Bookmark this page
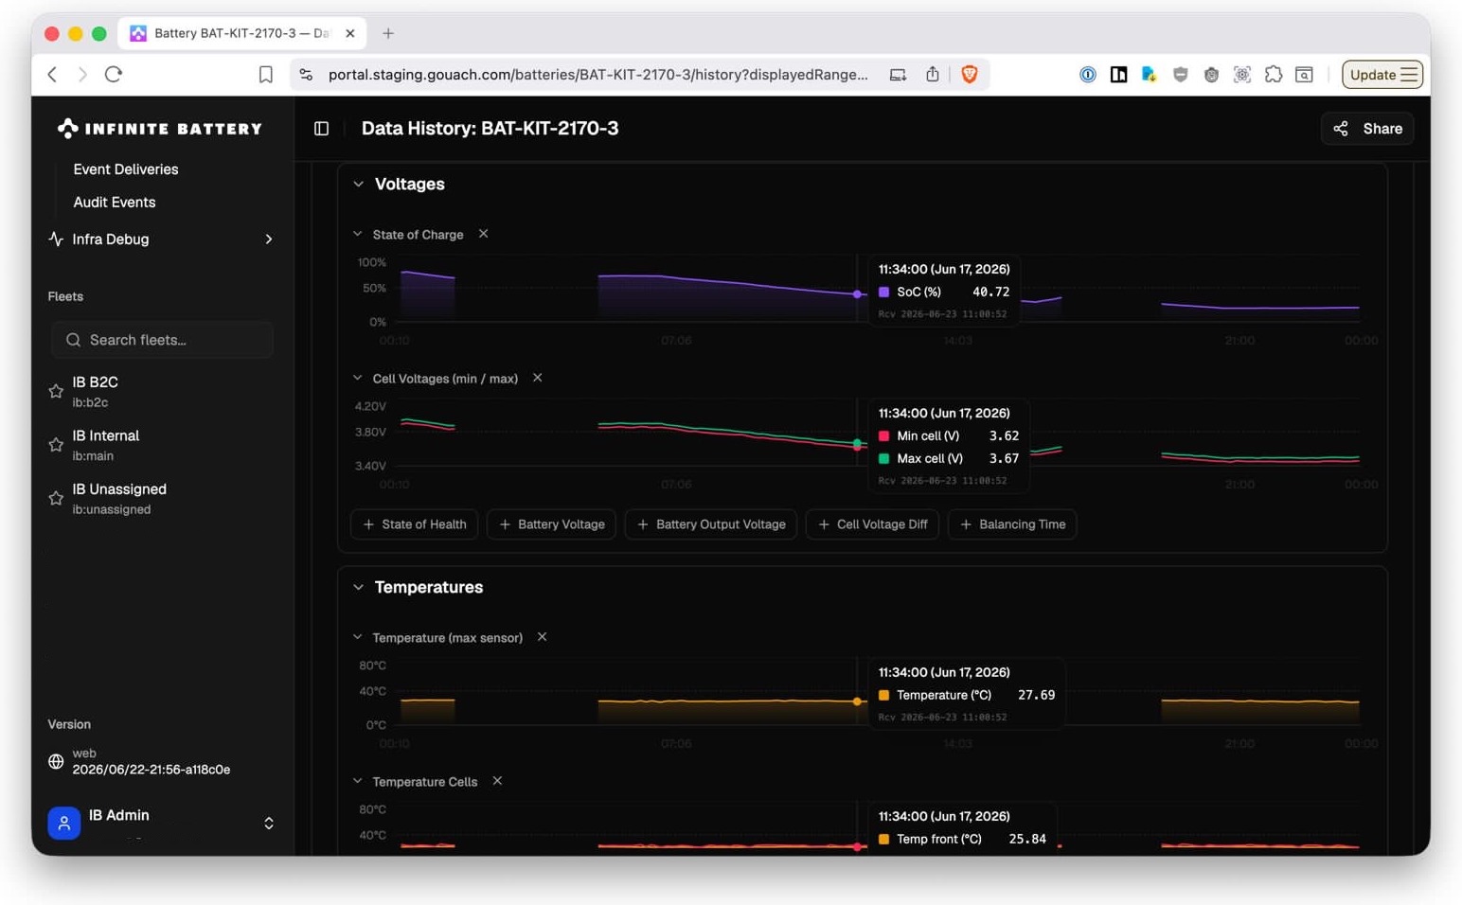Viewport: 1462px width, 905px height. [x=266, y=74]
